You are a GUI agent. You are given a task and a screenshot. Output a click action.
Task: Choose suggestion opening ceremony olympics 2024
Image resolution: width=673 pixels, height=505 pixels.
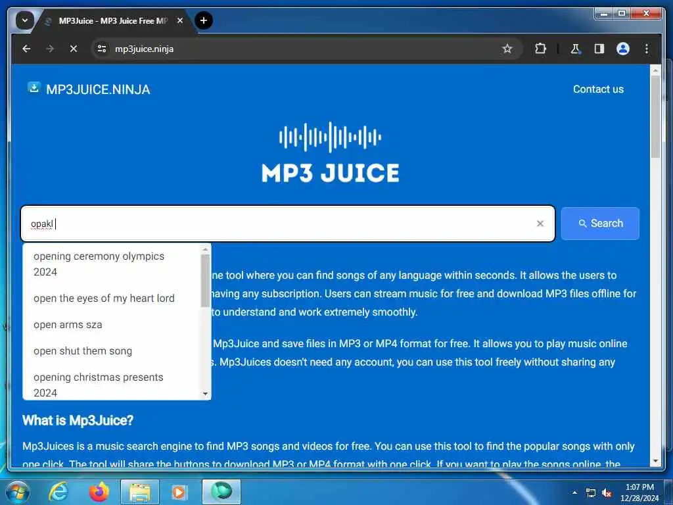click(x=111, y=264)
